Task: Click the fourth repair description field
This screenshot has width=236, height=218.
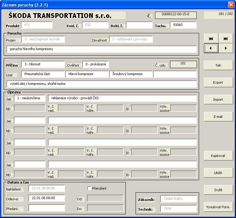Action: 122,164
